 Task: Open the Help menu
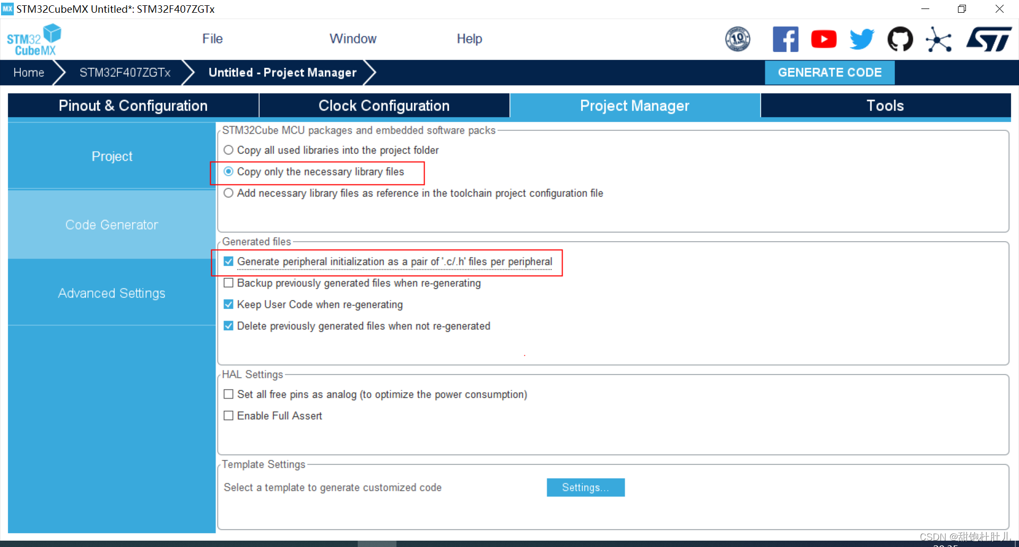point(469,39)
